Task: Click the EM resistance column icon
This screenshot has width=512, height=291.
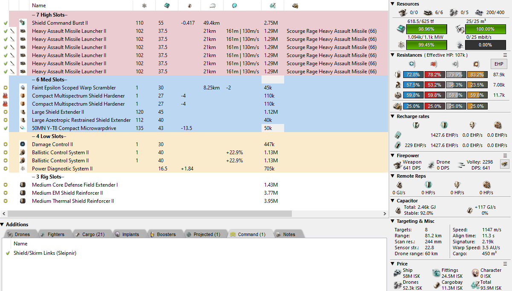Action: [412, 64]
